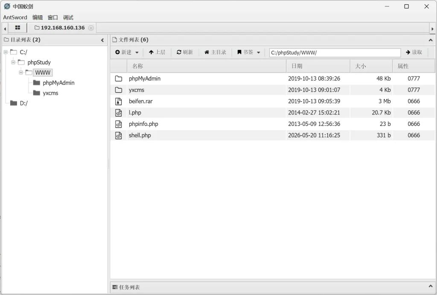Screen dimensions: 437x295
Task: Click the 书签 bookmark button
Action: [245, 52]
